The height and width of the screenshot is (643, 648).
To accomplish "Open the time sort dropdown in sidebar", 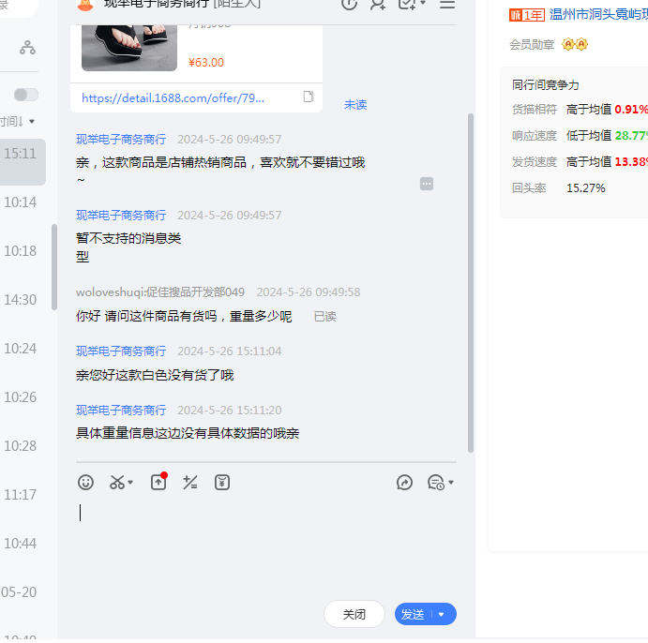I will coord(20,122).
